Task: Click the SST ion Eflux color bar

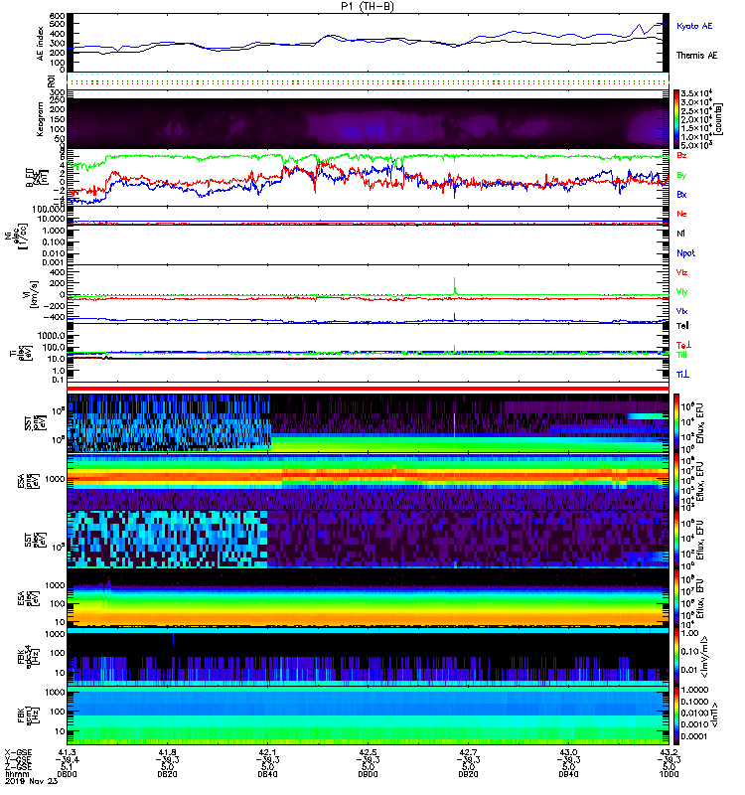Action: (676, 422)
